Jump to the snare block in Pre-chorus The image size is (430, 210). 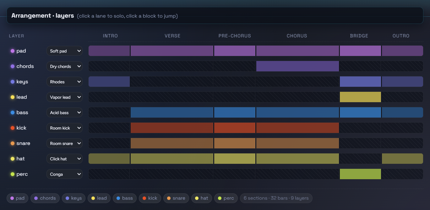tap(235, 143)
